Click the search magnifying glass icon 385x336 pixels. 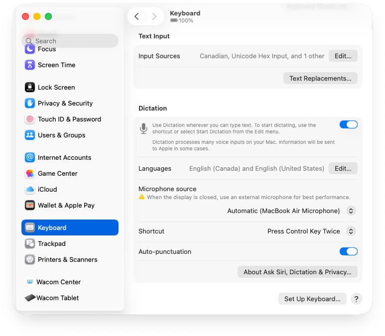click(29, 41)
